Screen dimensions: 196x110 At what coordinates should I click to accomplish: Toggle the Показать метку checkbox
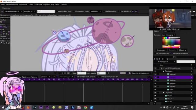tap(104, 12)
